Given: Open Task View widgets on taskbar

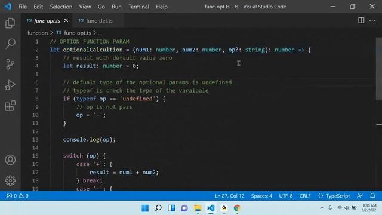Looking at the screenshot, I should point(171,208).
